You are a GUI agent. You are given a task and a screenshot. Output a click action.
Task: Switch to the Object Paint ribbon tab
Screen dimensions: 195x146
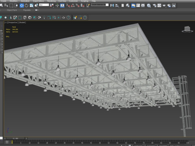point(12,10)
